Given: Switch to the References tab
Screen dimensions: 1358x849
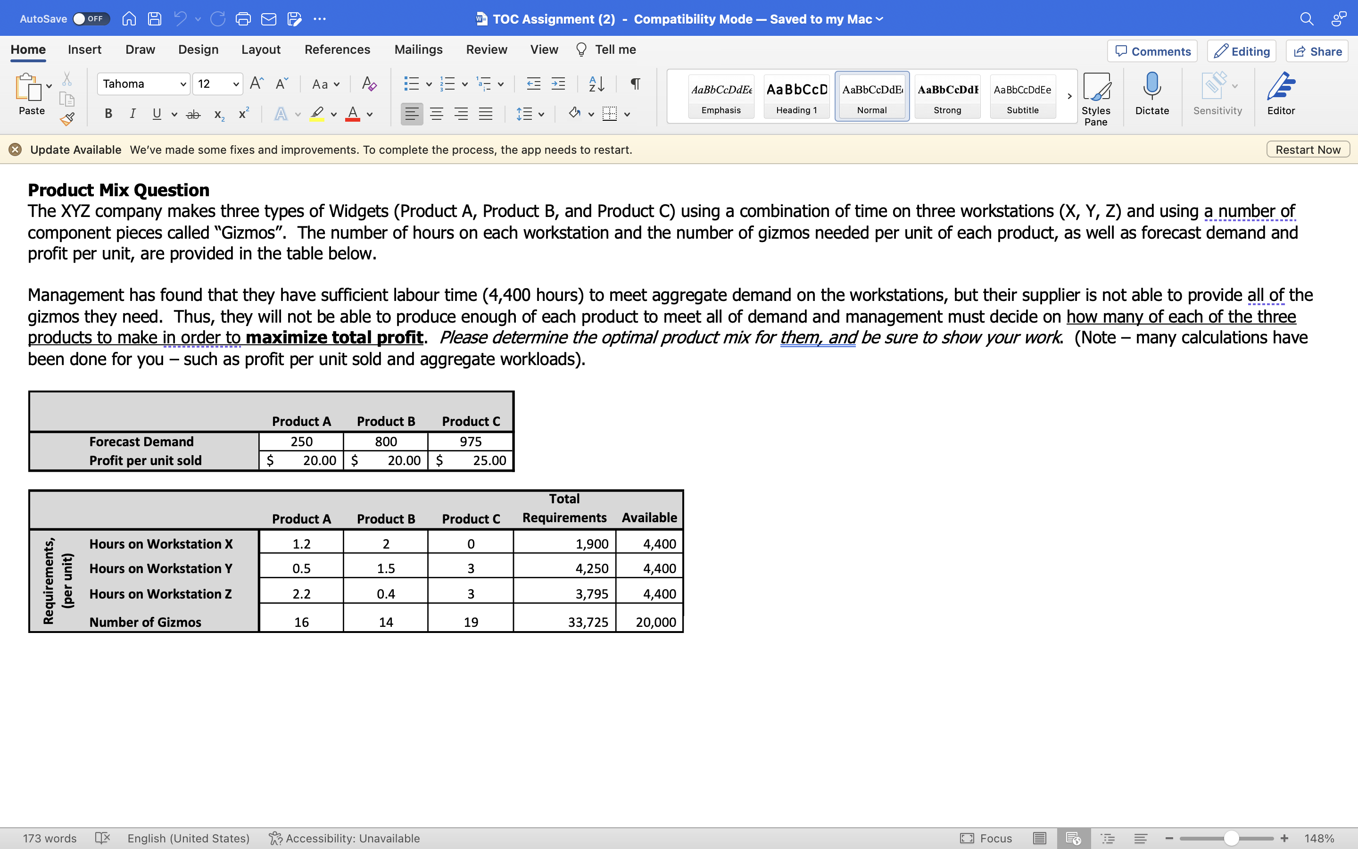Looking at the screenshot, I should (x=337, y=50).
